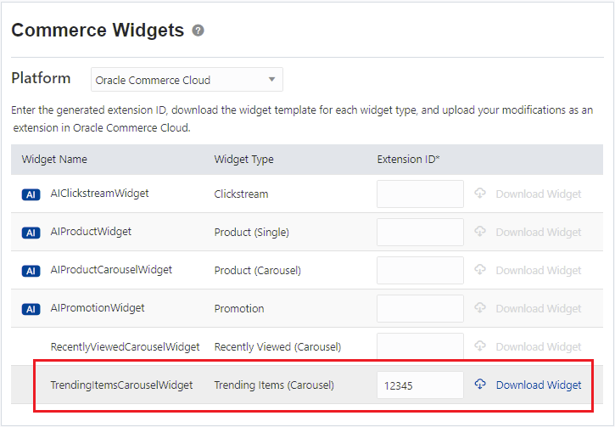Click Extension ID field containing 12345
Screen dimensions: 615x427
(x=420, y=385)
